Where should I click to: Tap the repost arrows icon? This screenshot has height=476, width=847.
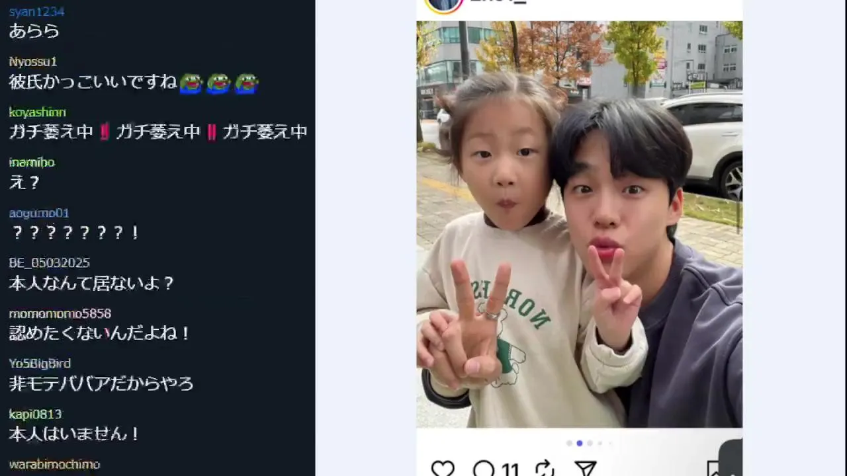coord(544,469)
